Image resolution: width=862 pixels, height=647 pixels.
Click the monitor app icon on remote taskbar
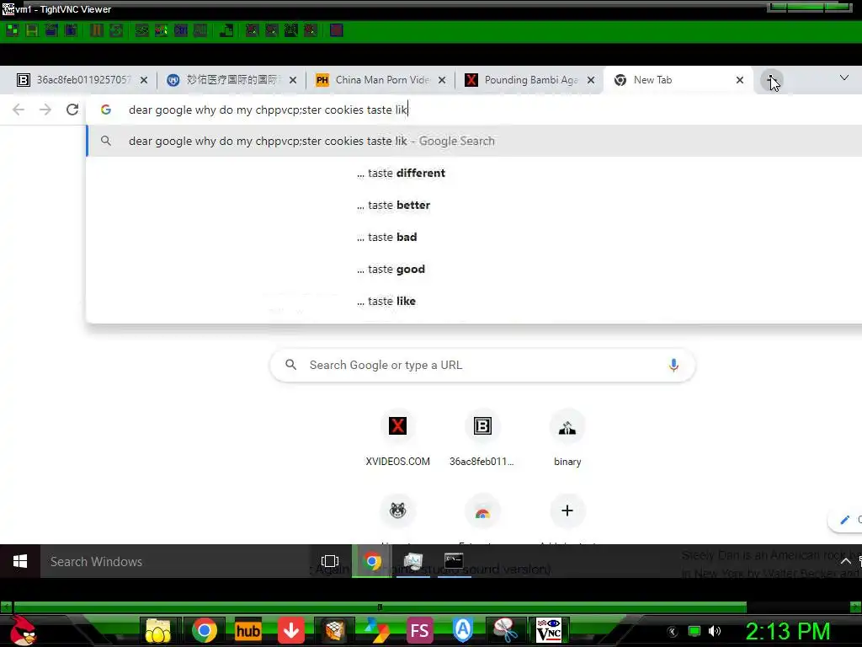click(412, 561)
